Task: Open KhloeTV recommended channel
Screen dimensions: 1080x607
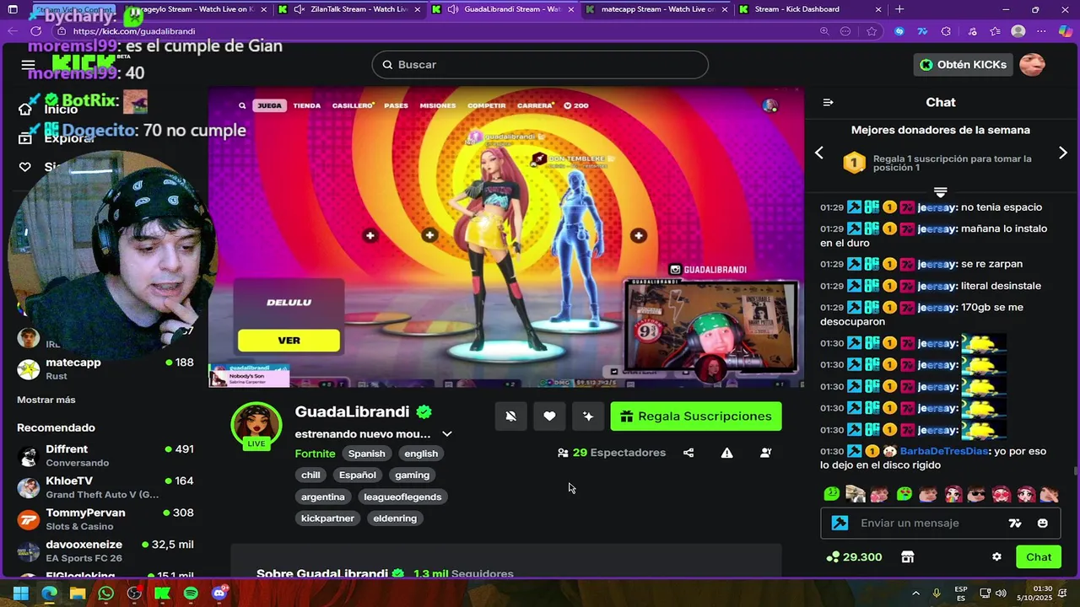Action: click(105, 487)
